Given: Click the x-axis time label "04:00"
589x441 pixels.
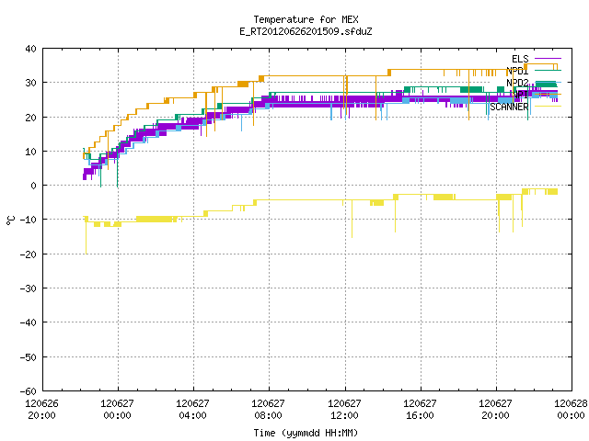Looking at the screenshot, I should tap(192, 415).
